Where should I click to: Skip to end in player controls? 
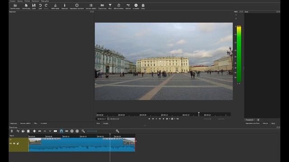(x=163, y=119)
